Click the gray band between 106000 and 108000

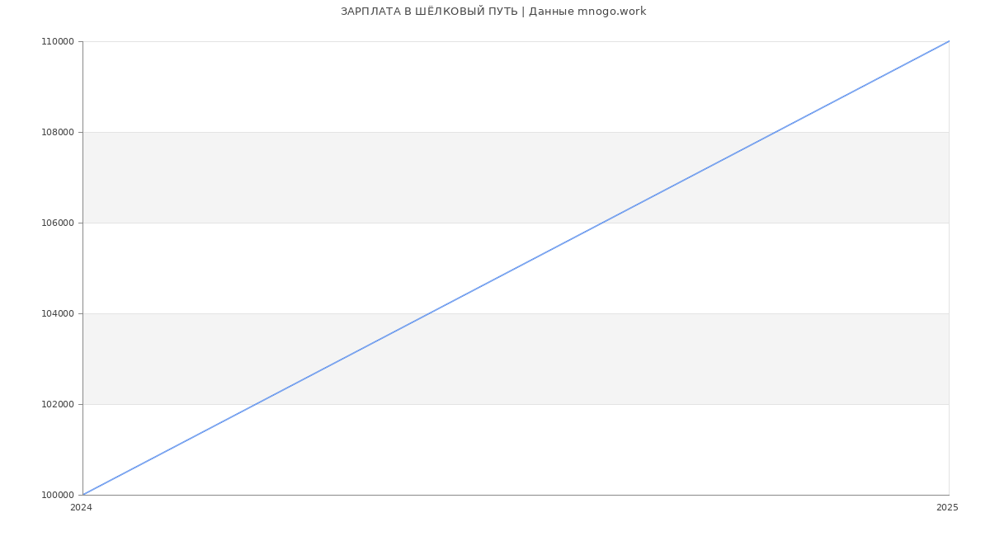pyautogui.click(x=330, y=177)
